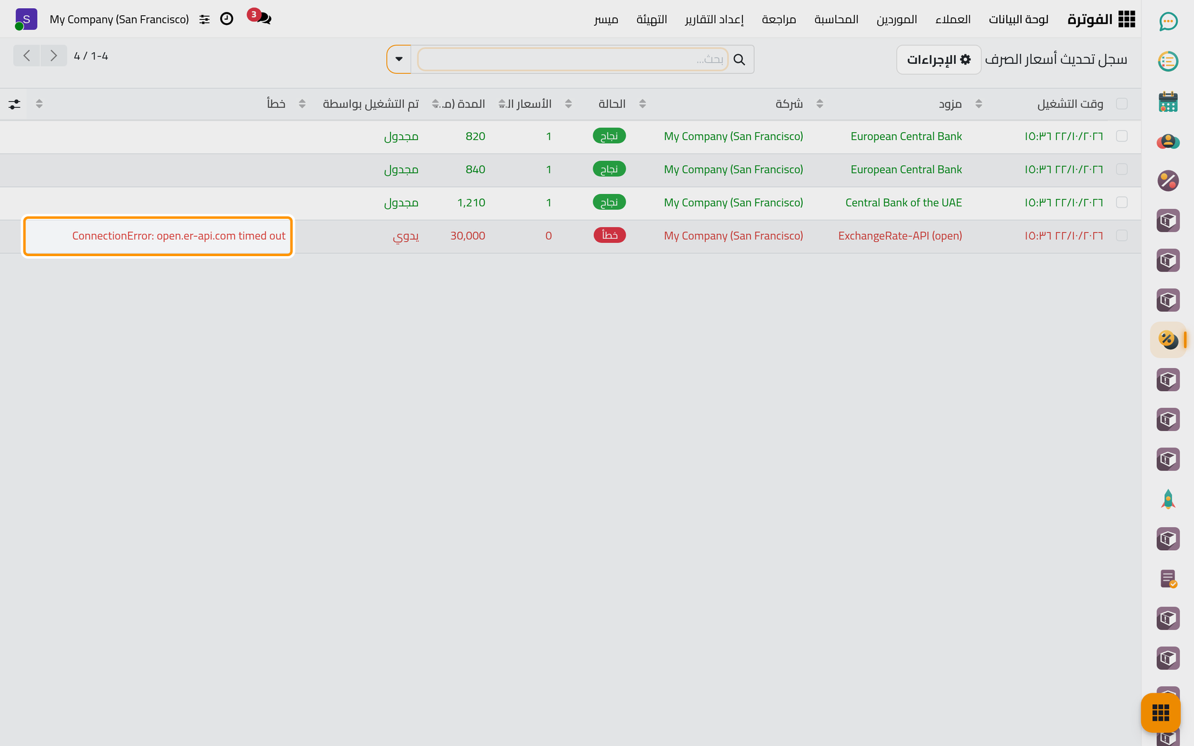This screenshot has height=746, width=1194.
Task: Open the Discuss chat bubble sidebar icon
Action: tap(1168, 22)
